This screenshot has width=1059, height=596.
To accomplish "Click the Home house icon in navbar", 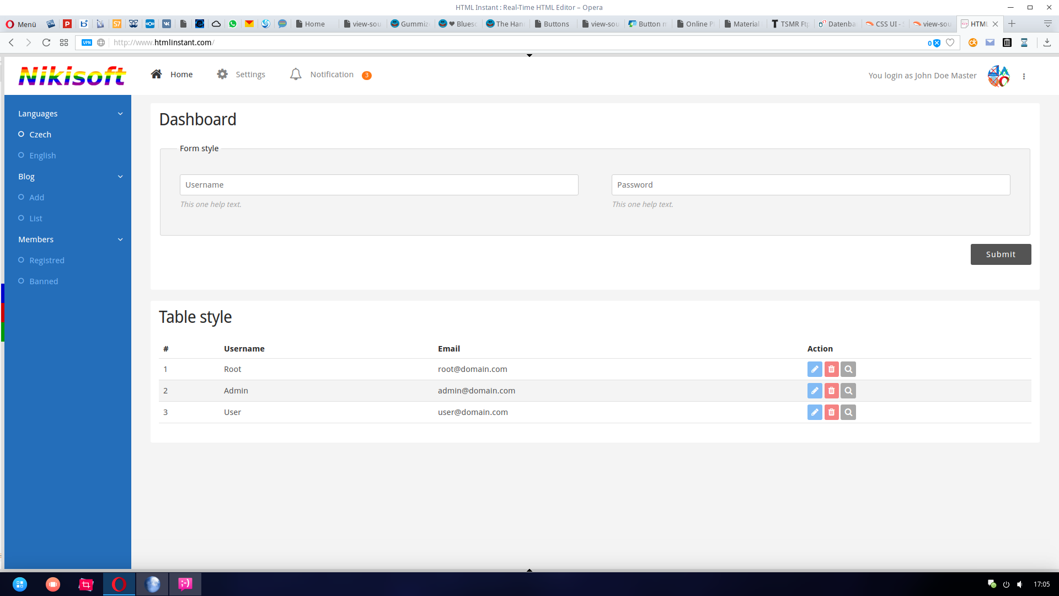I will (157, 74).
